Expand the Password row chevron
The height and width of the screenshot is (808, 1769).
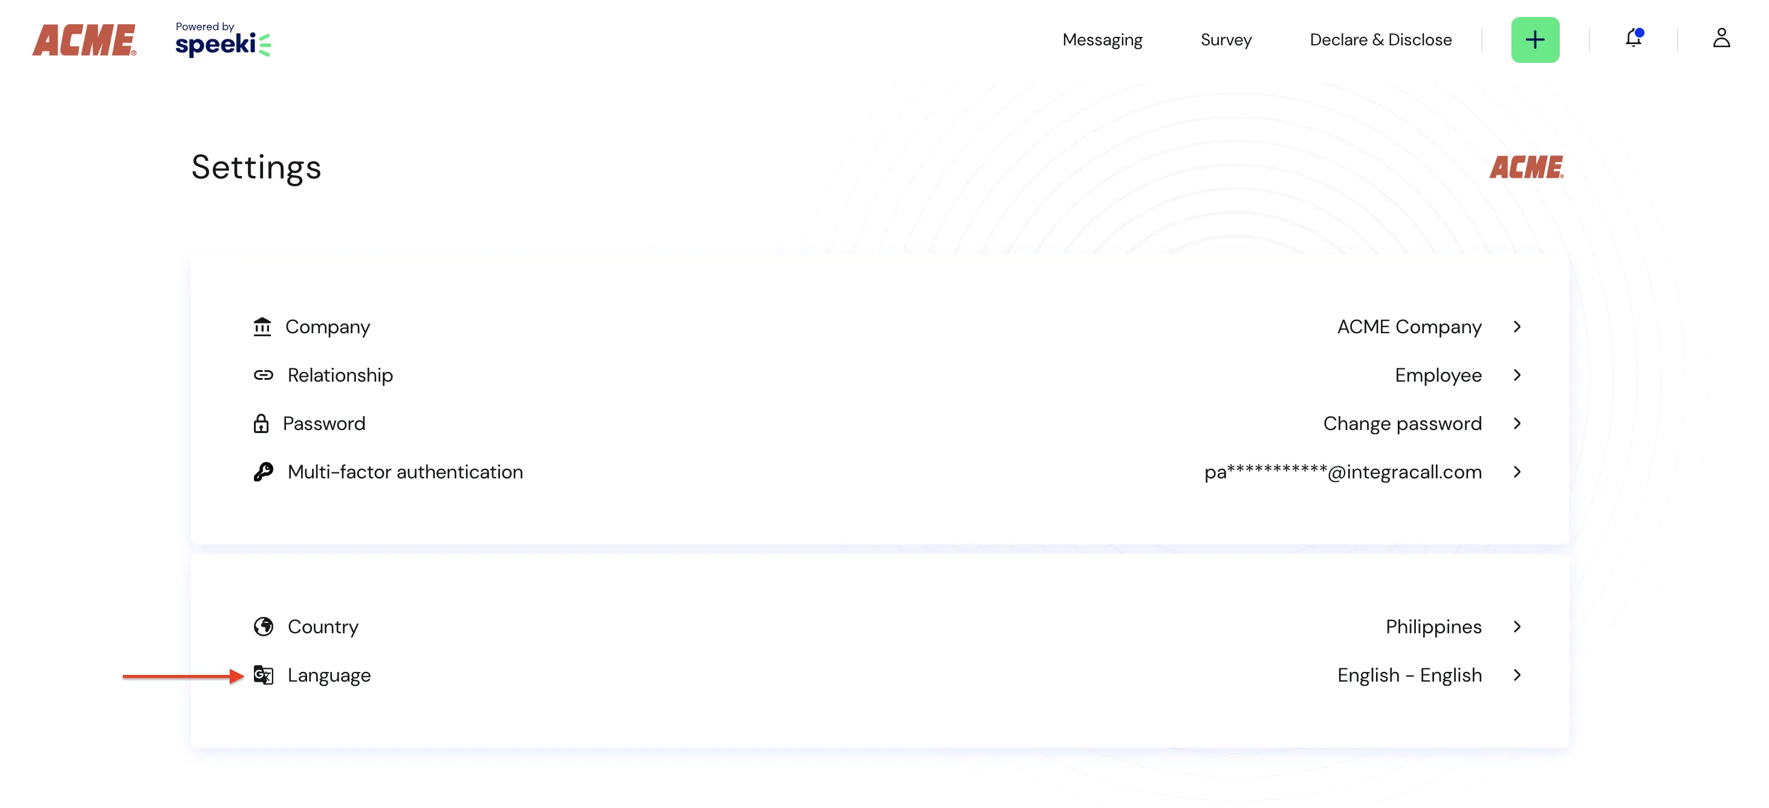tap(1517, 424)
